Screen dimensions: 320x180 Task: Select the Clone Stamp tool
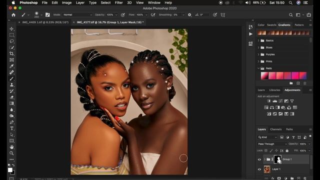pos(11,84)
